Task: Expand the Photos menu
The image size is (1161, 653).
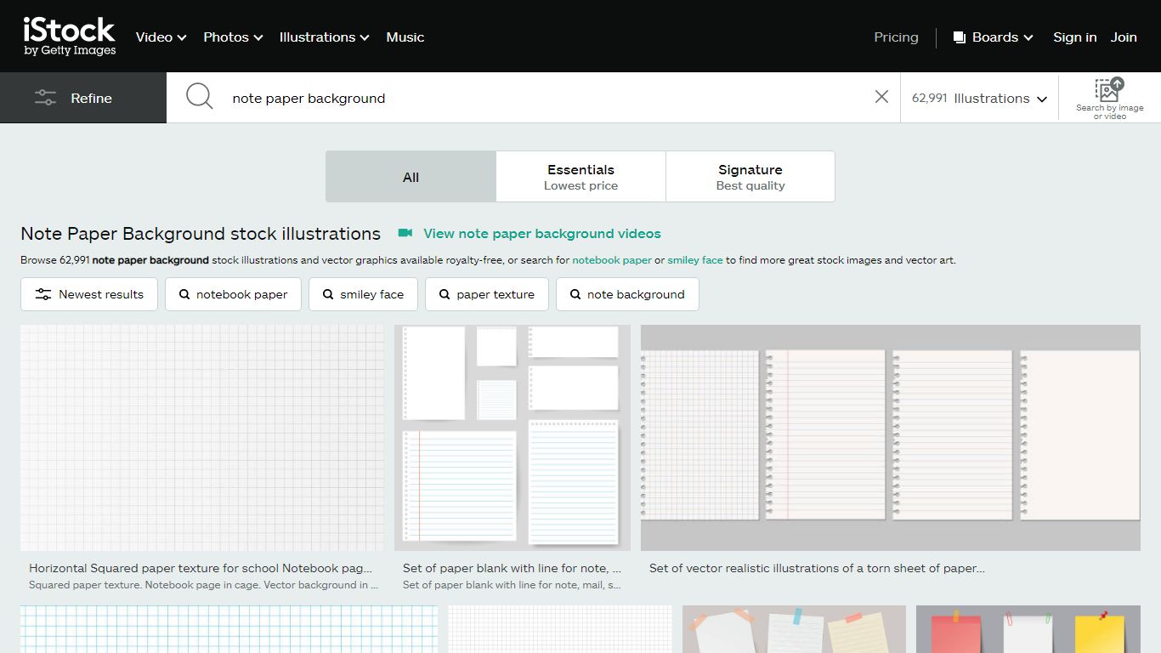Action: 233,37
